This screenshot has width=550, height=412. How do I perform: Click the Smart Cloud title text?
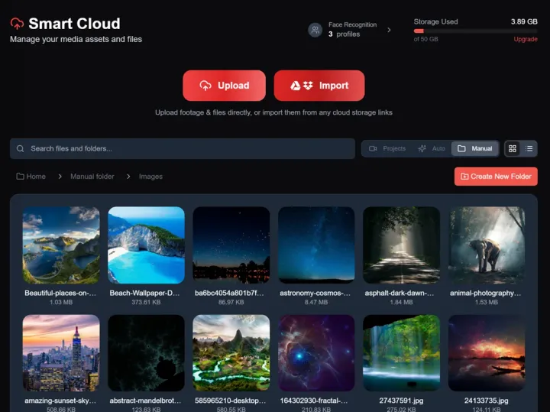74,24
